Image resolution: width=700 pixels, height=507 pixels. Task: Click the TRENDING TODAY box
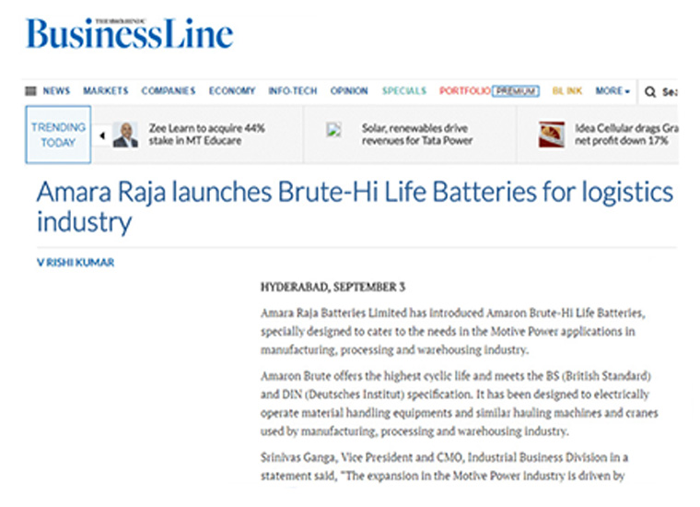click(58, 135)
